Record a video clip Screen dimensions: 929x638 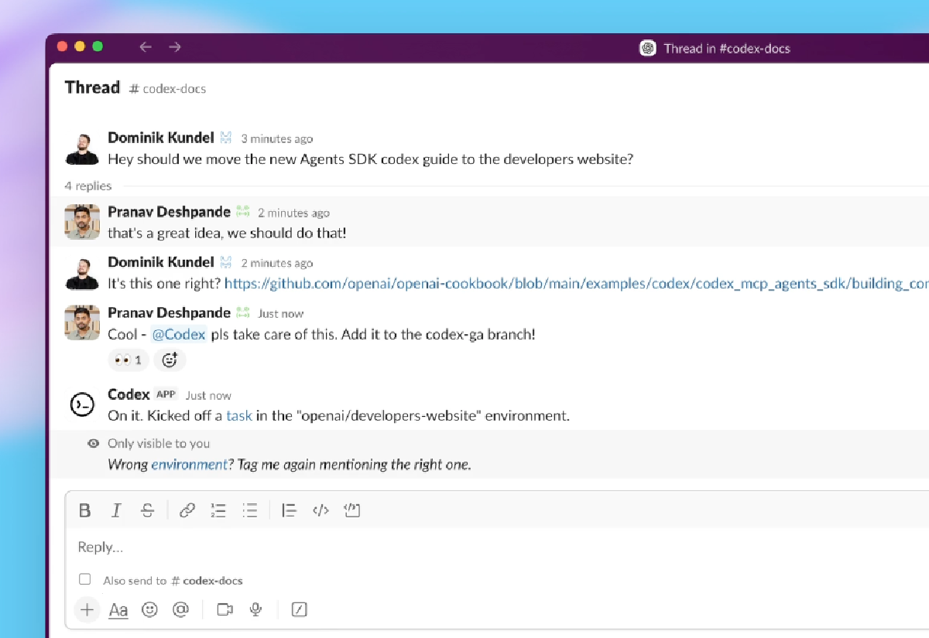(225, 610)
